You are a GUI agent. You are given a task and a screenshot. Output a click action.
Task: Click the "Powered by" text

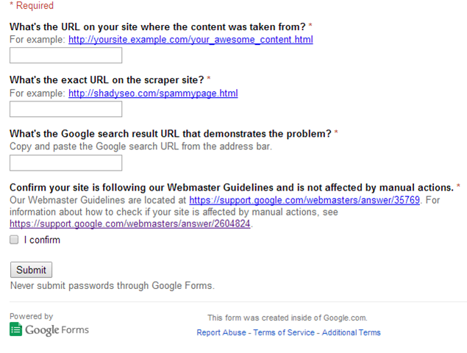(x=31, y=316)
